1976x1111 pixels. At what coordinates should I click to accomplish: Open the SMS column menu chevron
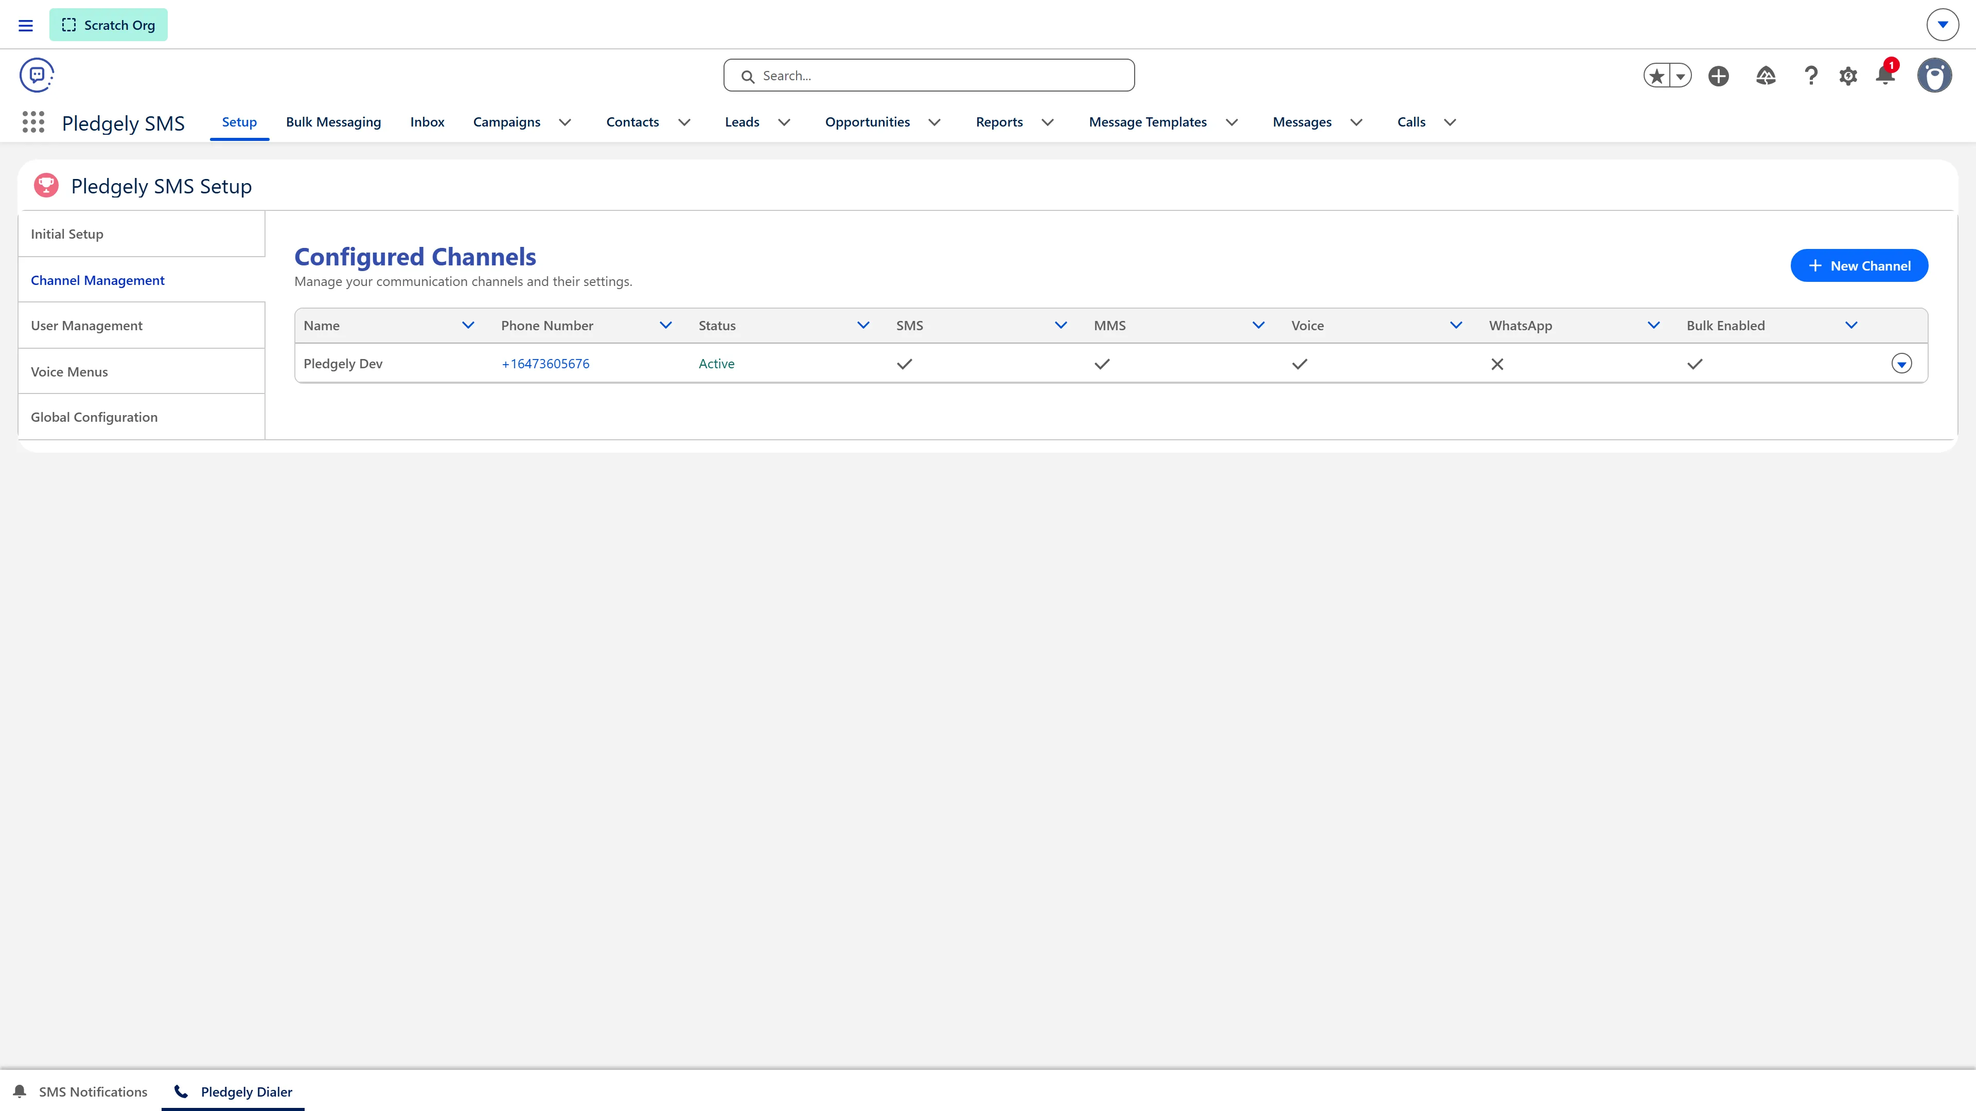click(x=1061, y=325)
